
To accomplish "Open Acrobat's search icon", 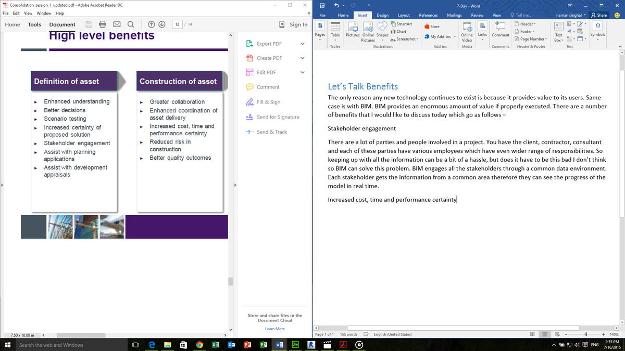I will click(x=130, y=24).
